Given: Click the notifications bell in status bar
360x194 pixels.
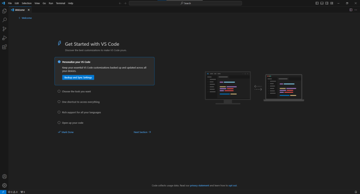Looking at the screenshot, I should pos(355,192).
